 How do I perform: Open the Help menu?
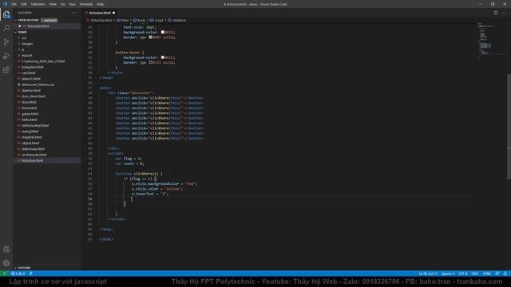pos(100,4)
